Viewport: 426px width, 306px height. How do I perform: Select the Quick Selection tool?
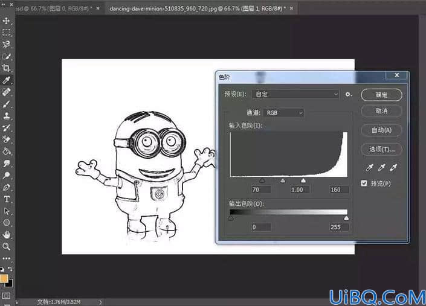point(6,56)
